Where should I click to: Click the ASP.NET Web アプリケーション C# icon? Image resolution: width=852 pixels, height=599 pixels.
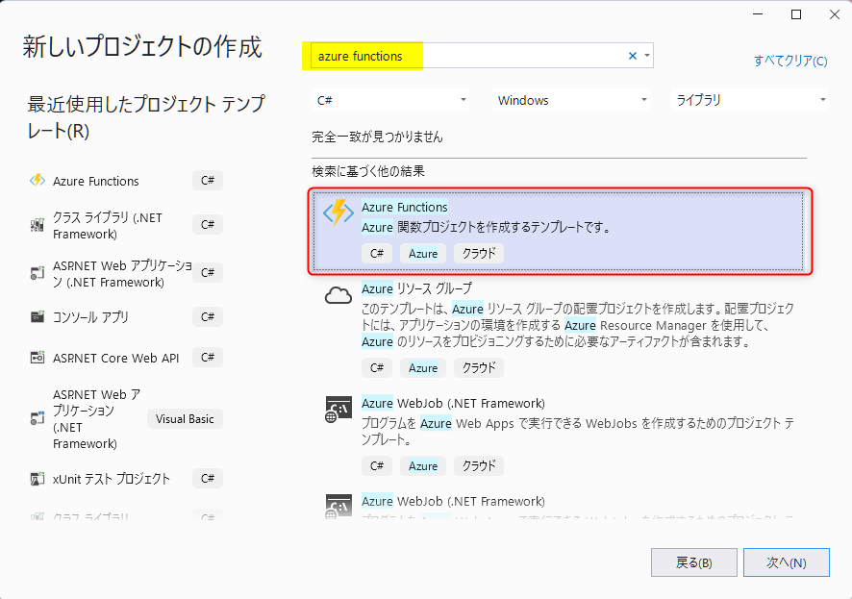click(x=37, y=273)
